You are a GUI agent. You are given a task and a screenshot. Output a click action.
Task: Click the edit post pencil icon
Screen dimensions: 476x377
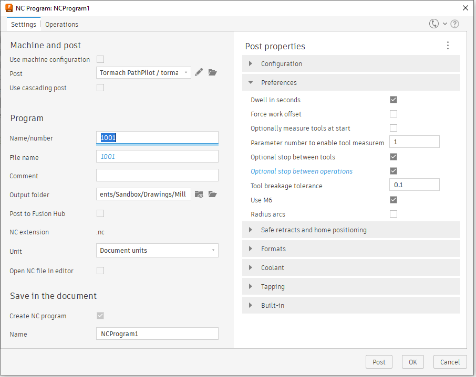pyautogui.click(x=199, y=73)
